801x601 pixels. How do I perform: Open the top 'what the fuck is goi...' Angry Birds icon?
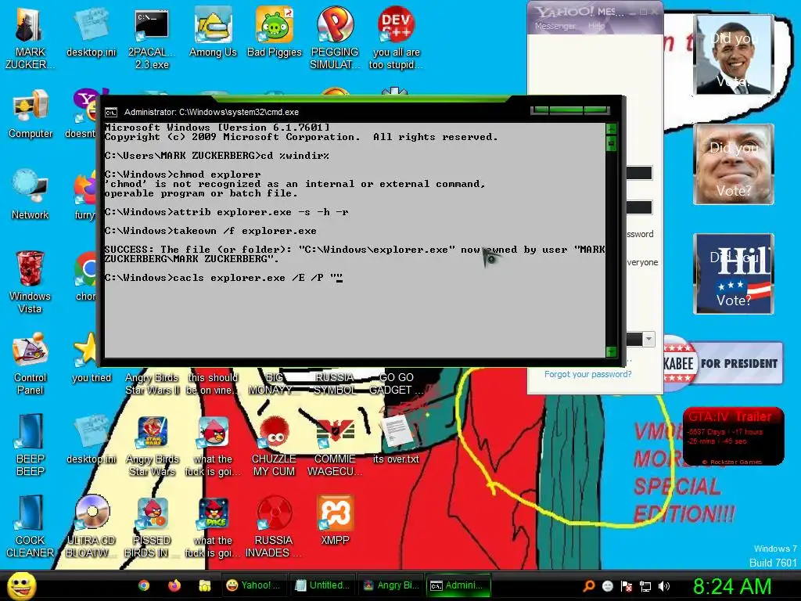[x=213, y=445]
